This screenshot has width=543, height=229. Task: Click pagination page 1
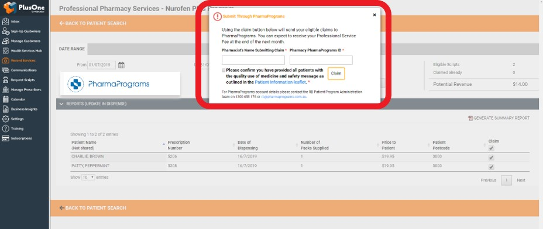coord(506,180)
